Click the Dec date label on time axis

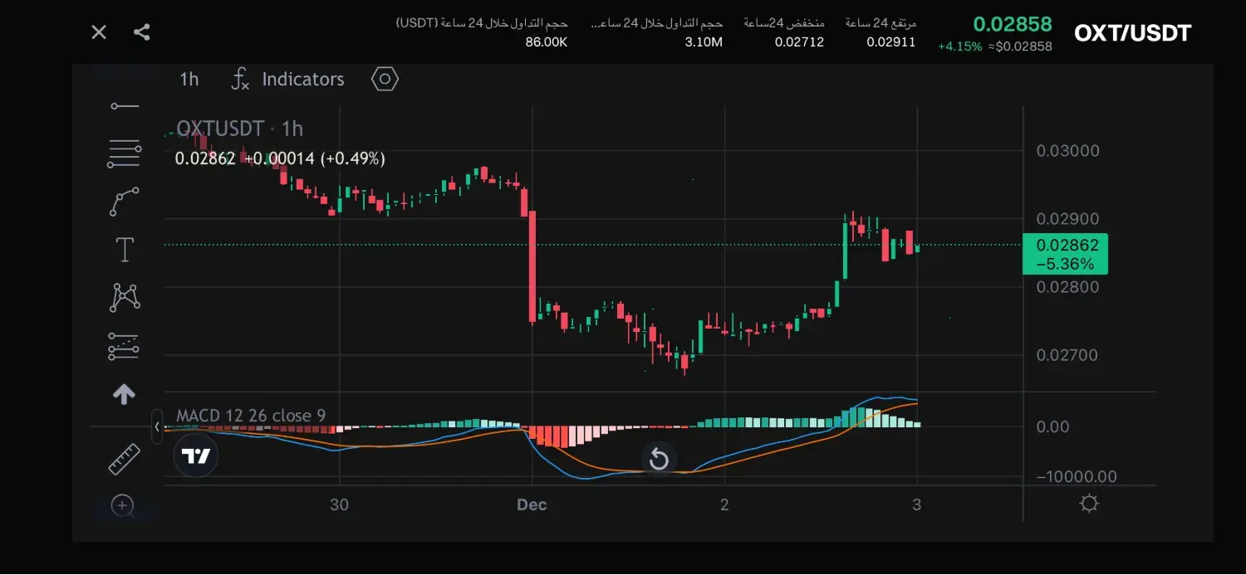532,504
